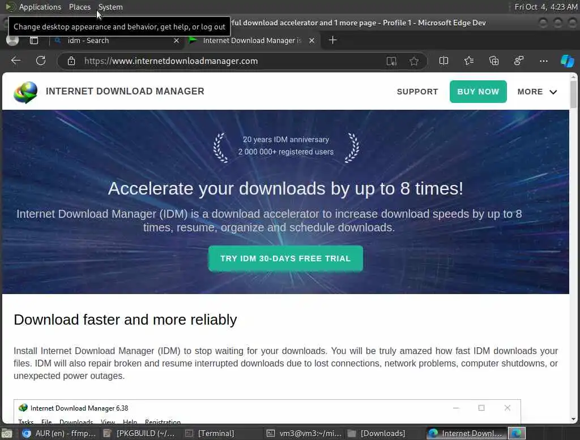Click the "Download faster and more reliably" heading
Image resolution: width=580 pixels, height=440 pixels.
click(125, 320)
